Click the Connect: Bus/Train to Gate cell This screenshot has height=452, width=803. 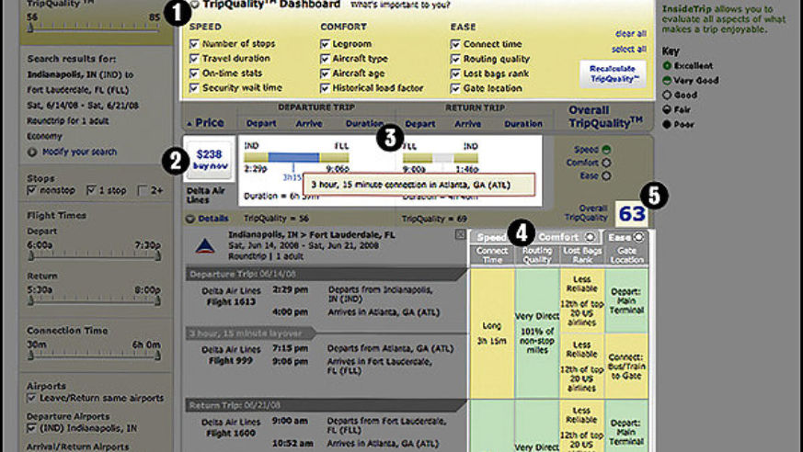(626, 366)
